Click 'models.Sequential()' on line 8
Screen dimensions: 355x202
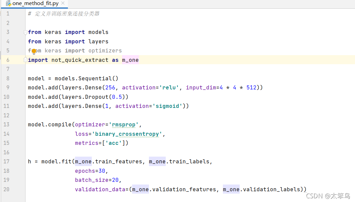click(x=86, y=79)
